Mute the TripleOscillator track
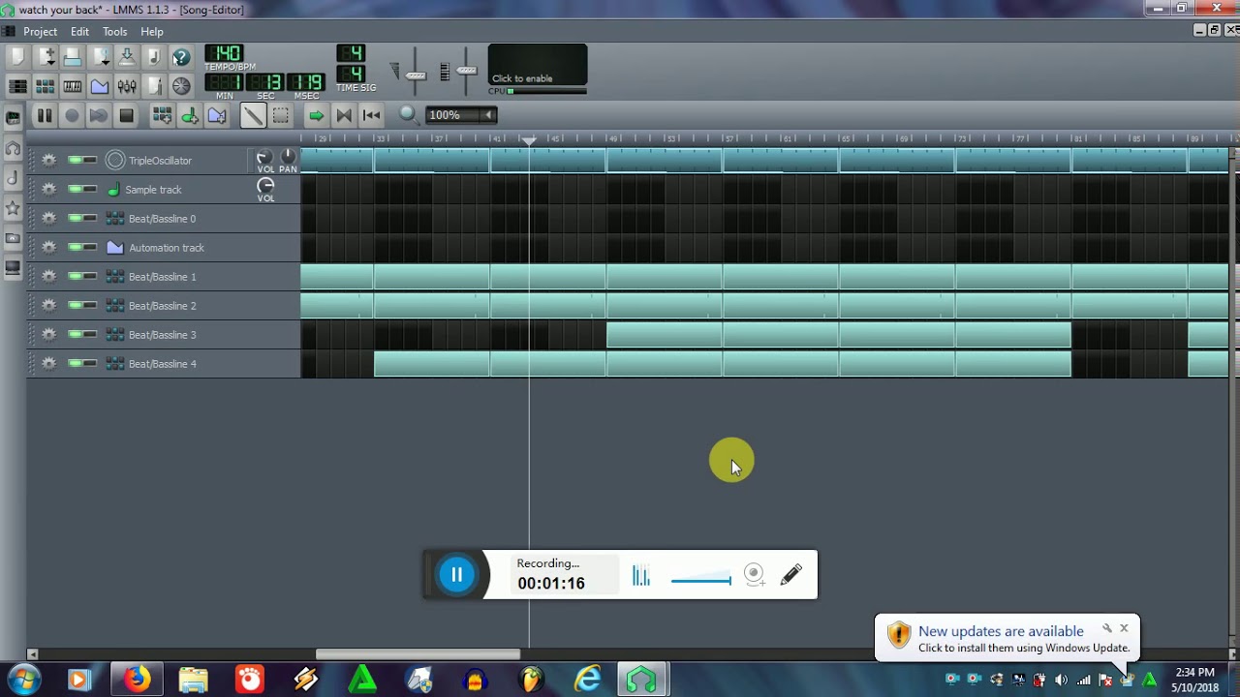This screenshot has width=1240, height=697. click(75, 161)
